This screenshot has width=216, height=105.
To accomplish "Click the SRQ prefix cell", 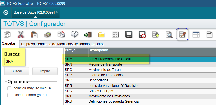I will pos(76,80).
